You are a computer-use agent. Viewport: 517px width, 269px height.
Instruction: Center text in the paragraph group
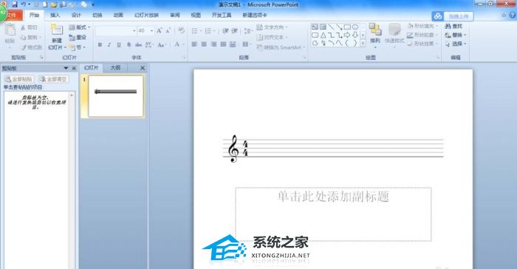(204, 44)
